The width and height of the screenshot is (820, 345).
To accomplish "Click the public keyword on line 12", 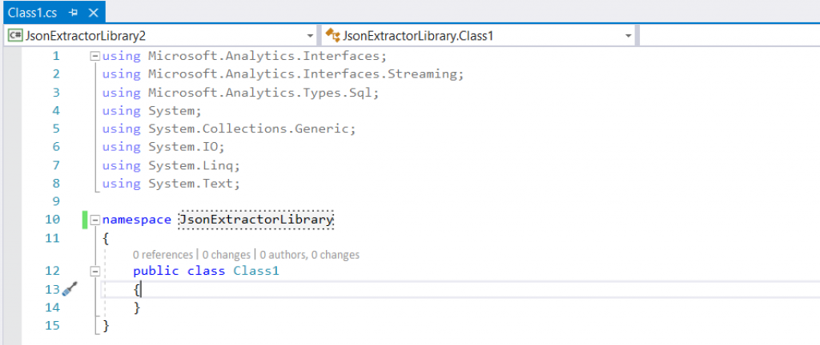I will [x=156, y=272].
